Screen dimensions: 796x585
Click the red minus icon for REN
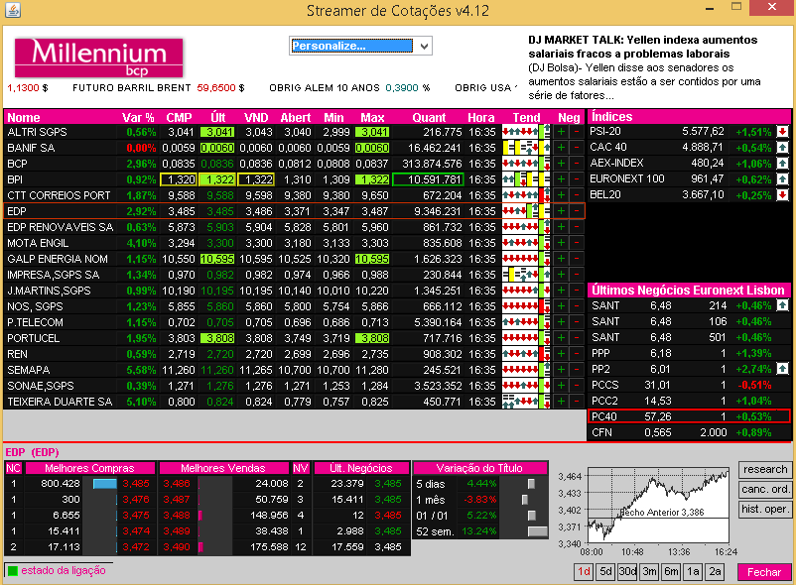point(577,354)
